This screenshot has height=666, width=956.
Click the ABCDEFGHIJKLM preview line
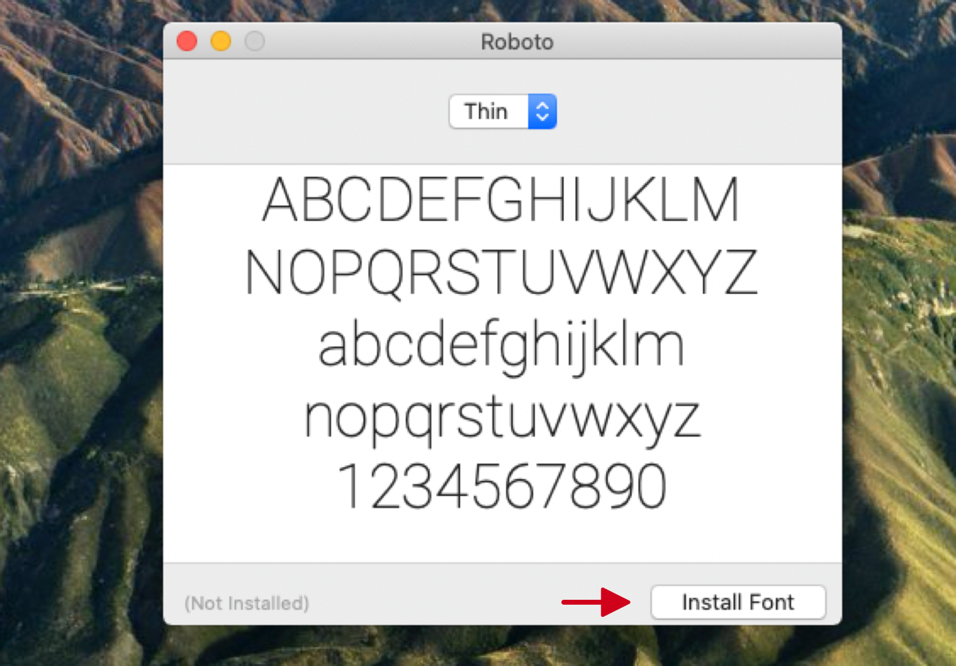click(x=501, y=199)
